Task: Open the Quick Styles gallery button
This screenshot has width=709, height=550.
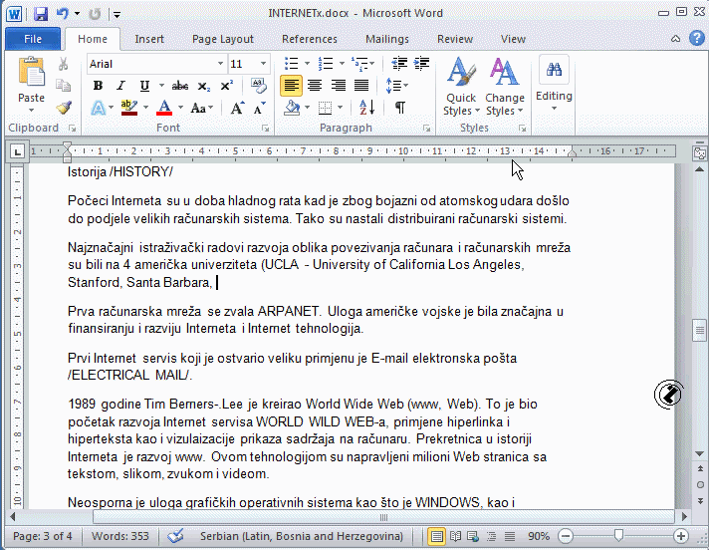Action: [460, 87]
